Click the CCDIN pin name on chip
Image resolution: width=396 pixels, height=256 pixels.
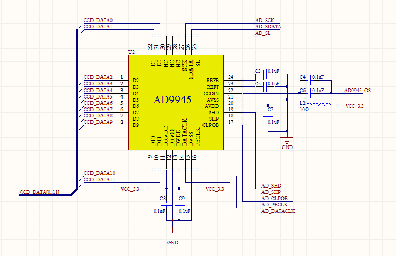(210, 93)
